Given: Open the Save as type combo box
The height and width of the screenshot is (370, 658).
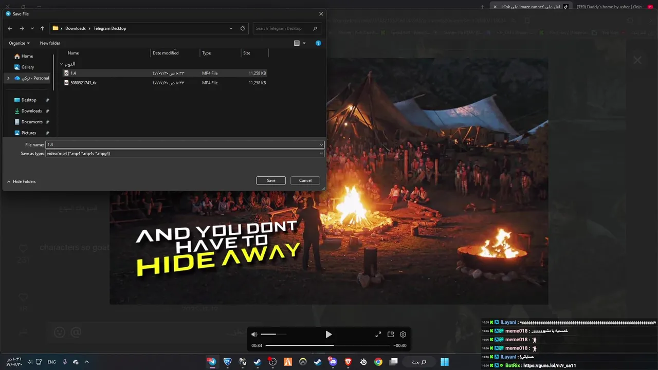Looking at the screenshot, I should click(185, 153).
